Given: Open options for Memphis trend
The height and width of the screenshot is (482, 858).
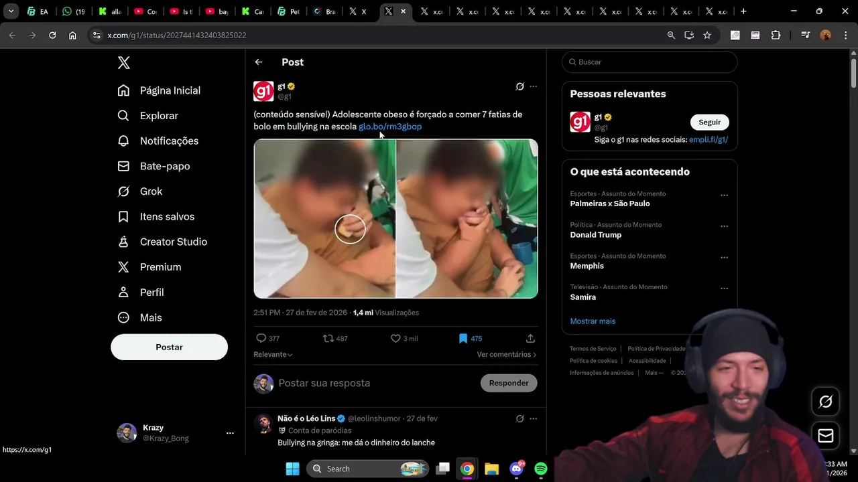Looking at the screenshot, I should (724, 258).
